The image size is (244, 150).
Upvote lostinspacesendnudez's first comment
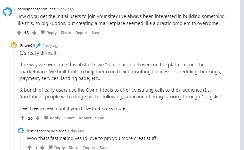click(19, 33)
